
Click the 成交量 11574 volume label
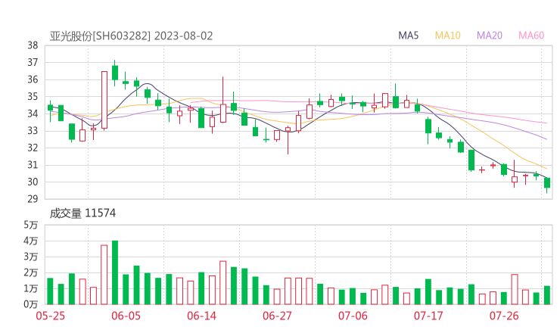click(82, 213)
